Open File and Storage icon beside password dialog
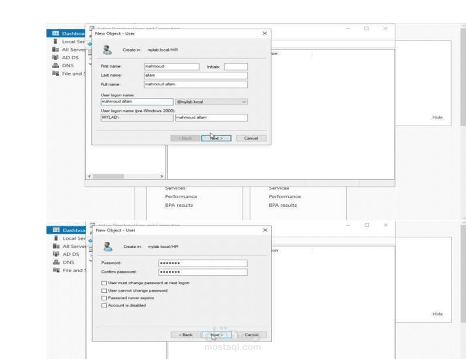The image size is (466, 359). point(56,270)
